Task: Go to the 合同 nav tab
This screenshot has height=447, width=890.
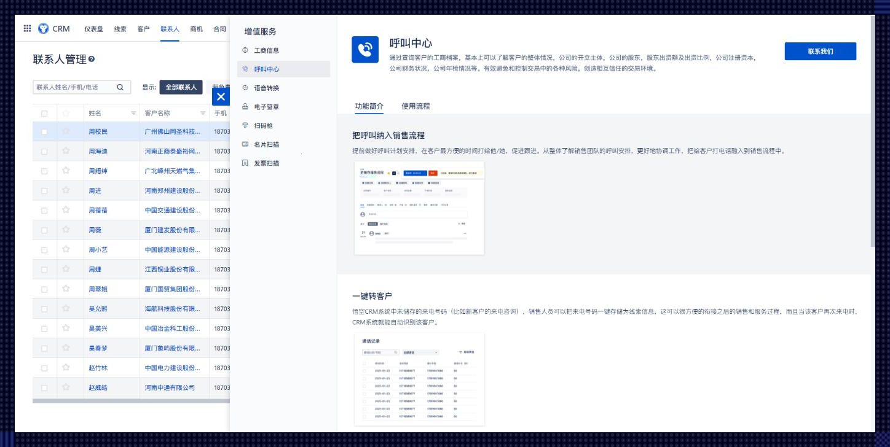Action: click(x=219, y=29)
